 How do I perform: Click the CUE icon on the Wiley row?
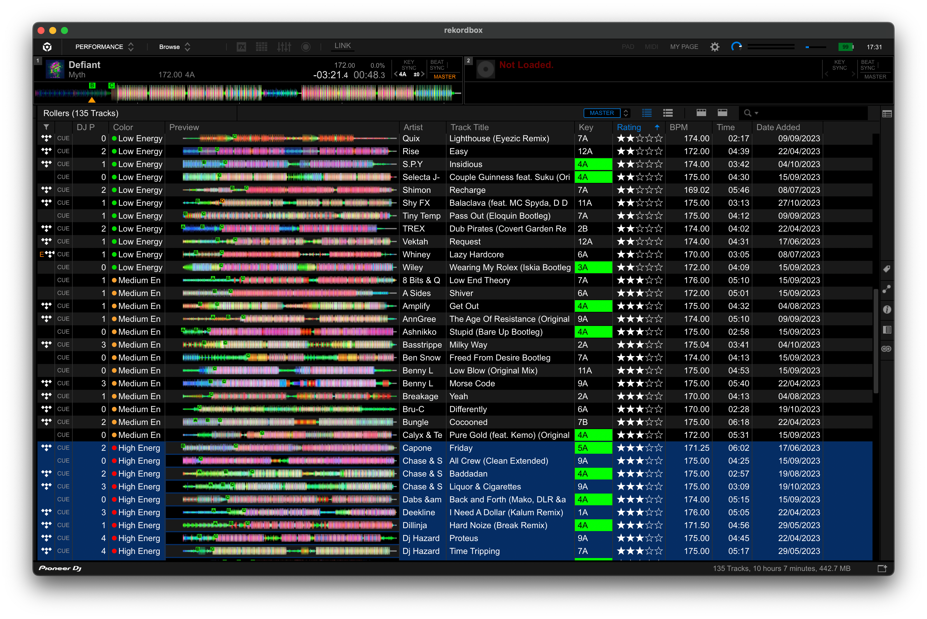point(63,267)
